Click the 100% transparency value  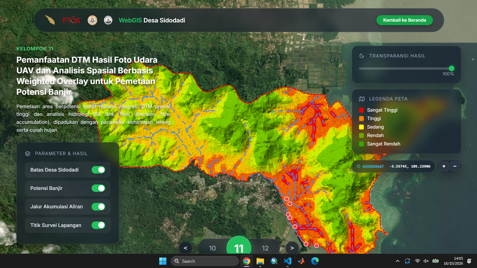pyautogui.click(x=448, y=74)
